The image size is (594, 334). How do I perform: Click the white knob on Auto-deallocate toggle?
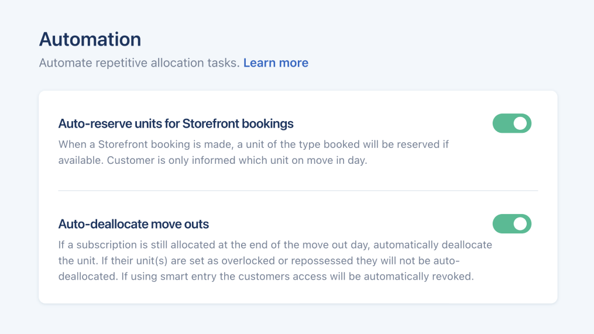point(520,223)
